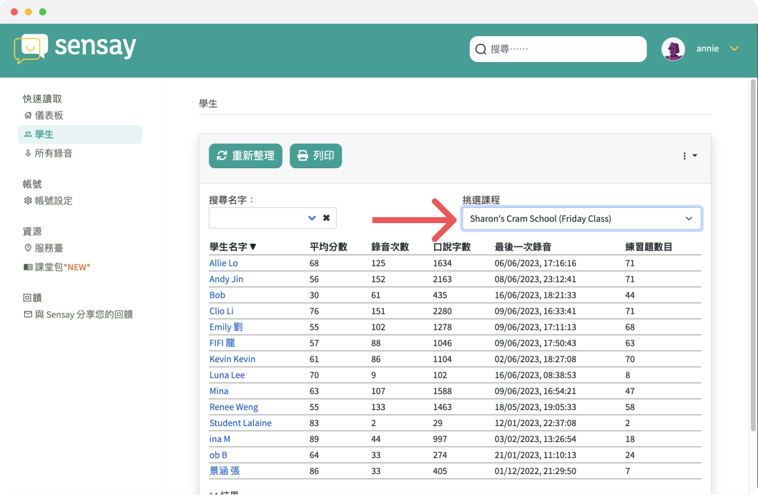The image size is (758, 503).
Task: Open student FIFI 龍
Action: pos(222,343)
